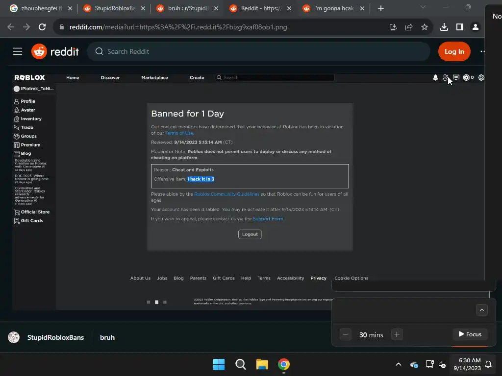Open Roblox notifications bell

[x=435, y=77]
